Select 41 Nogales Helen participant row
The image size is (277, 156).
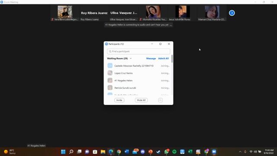click(138, 81)
